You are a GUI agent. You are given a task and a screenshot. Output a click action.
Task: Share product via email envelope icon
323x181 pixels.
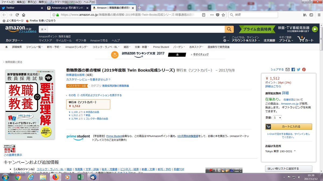pos(287,69)
